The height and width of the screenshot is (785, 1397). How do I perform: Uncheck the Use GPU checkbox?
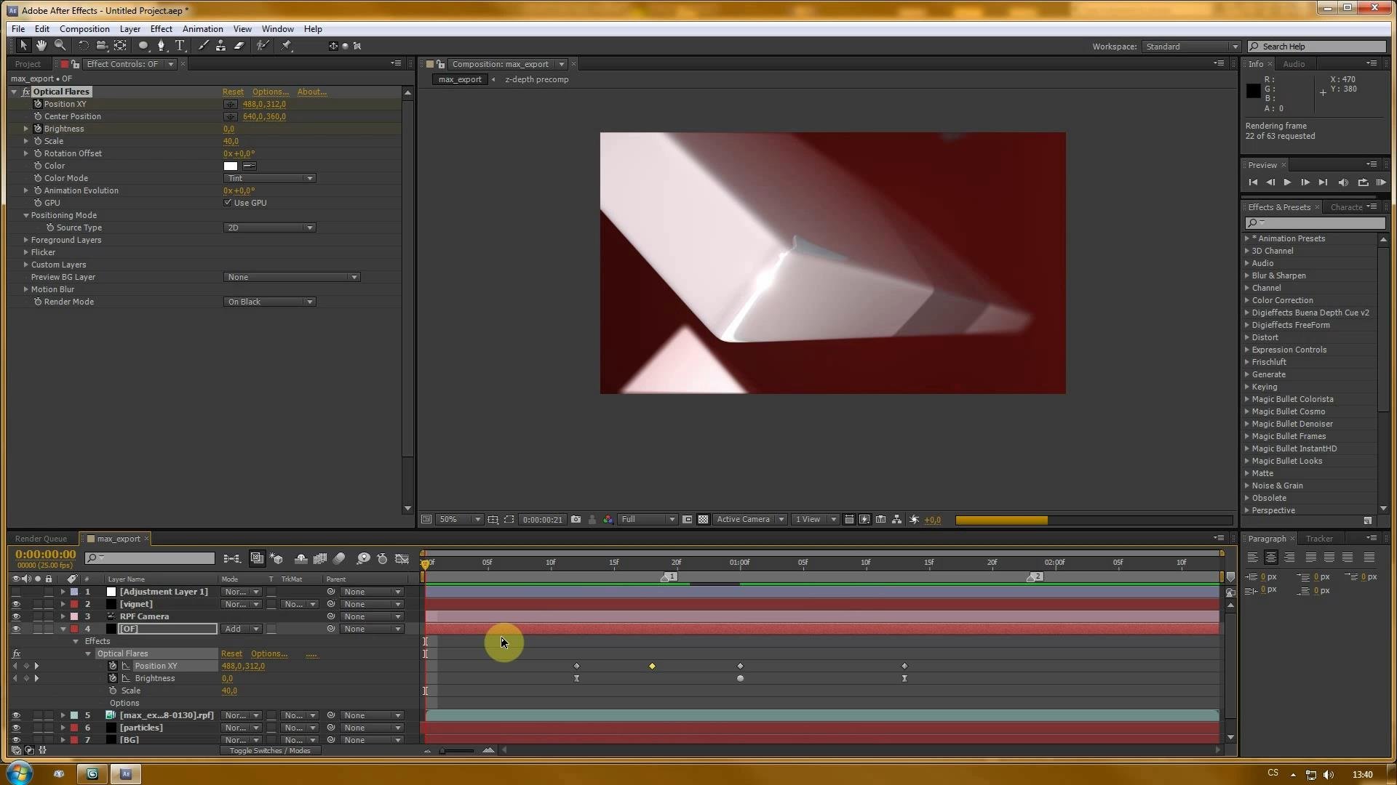click(228, 203)
